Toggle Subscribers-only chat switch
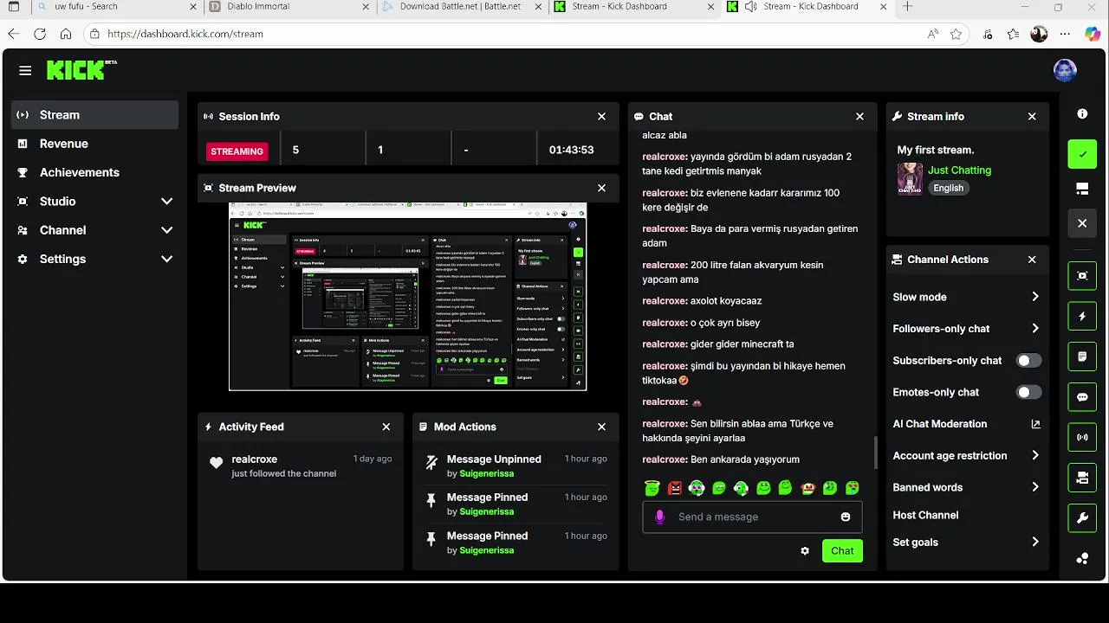 click(x=1028, y=360)
